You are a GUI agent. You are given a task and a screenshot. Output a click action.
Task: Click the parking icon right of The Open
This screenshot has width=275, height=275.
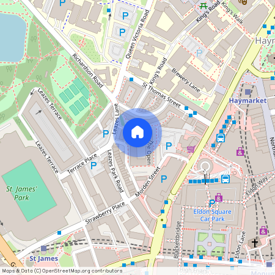click(169, 146)
